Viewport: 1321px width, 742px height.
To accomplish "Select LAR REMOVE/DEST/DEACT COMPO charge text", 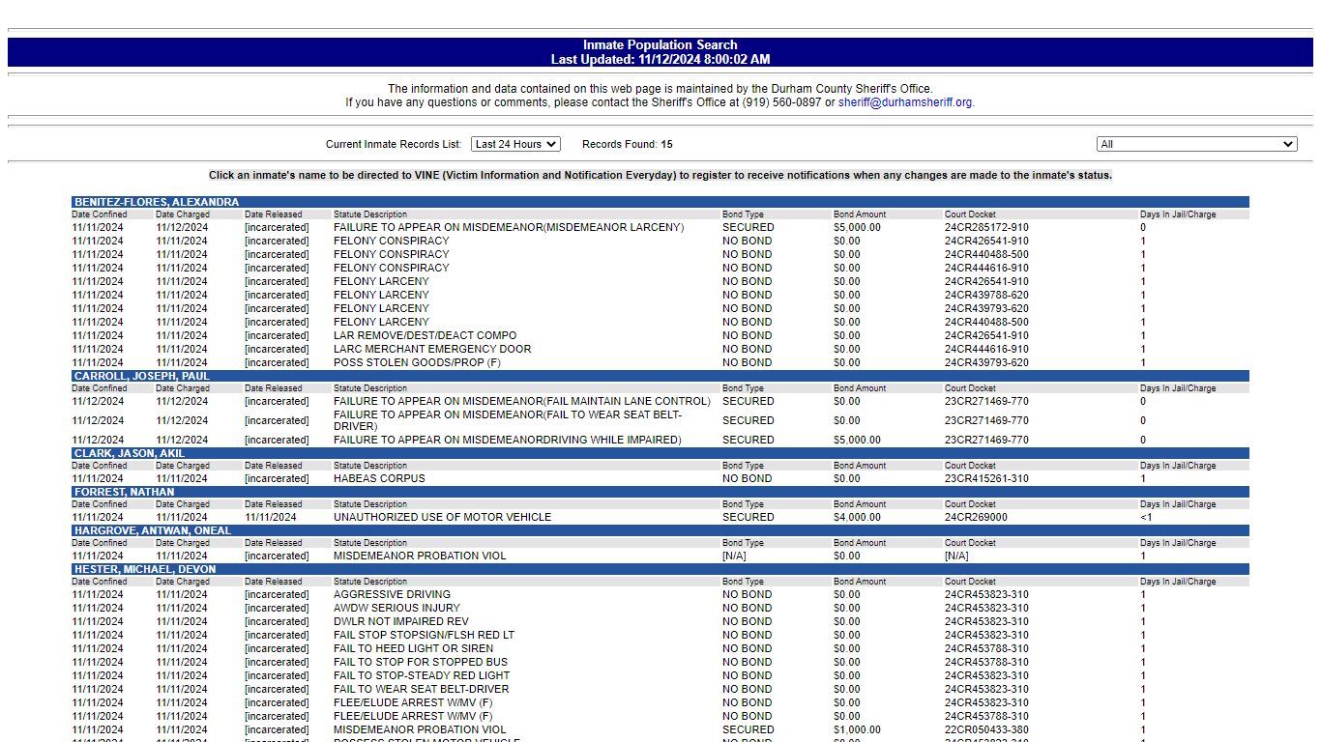I will 426,336.
